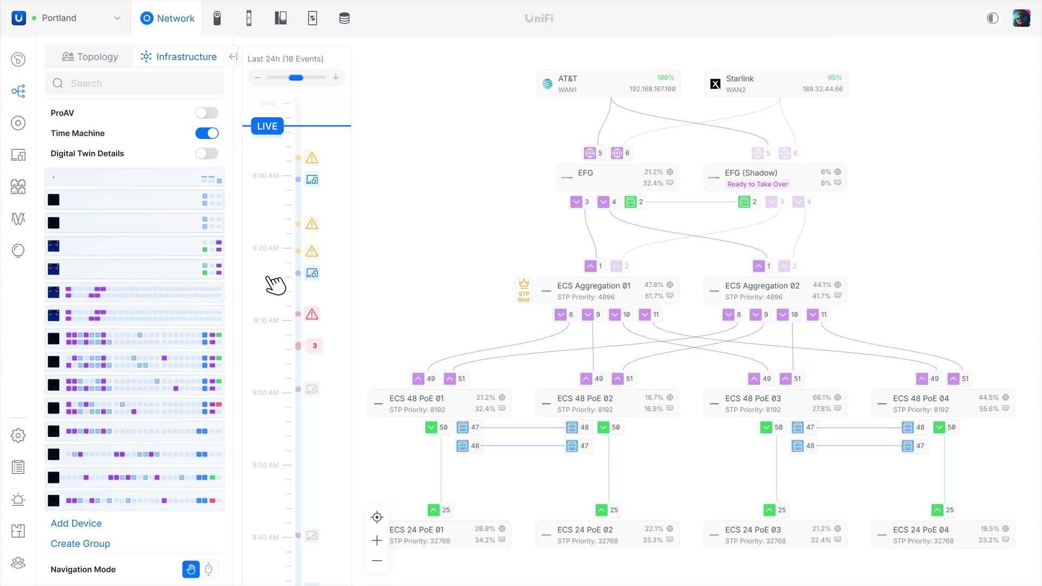
Task: Enable the ProAV toggle
Action: click(207, 113)
